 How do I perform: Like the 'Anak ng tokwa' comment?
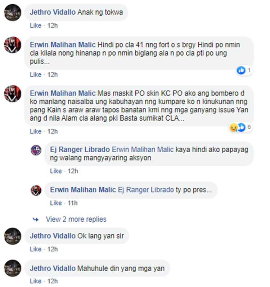(x=36, y=26)
